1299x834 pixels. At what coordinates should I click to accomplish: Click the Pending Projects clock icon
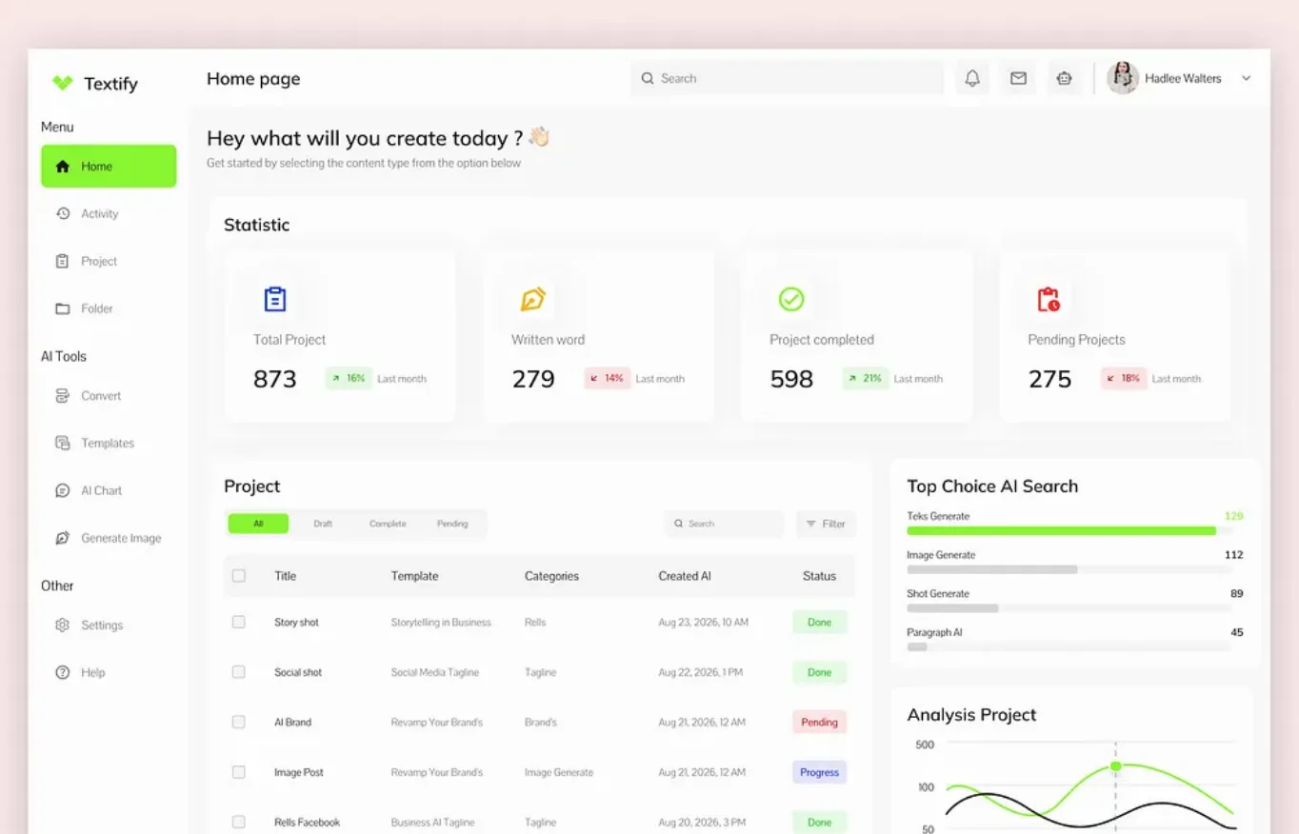(1049, 299)
